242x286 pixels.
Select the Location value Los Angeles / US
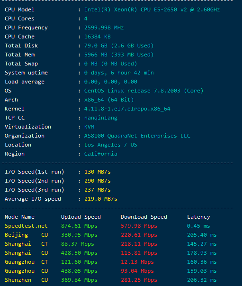[110, 145]
